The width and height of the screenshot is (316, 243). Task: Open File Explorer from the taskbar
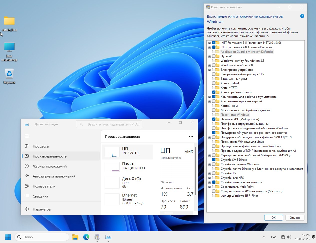pos(75,237)
